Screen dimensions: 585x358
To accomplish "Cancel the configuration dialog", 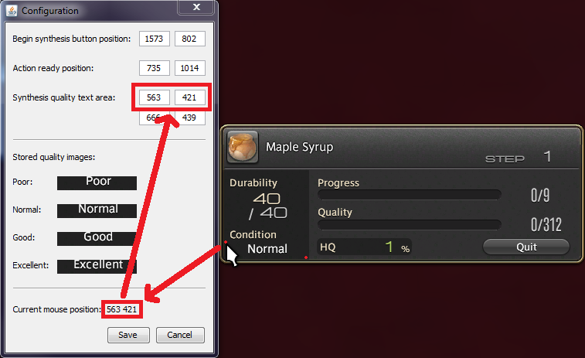I will click(x=180, y=335).
